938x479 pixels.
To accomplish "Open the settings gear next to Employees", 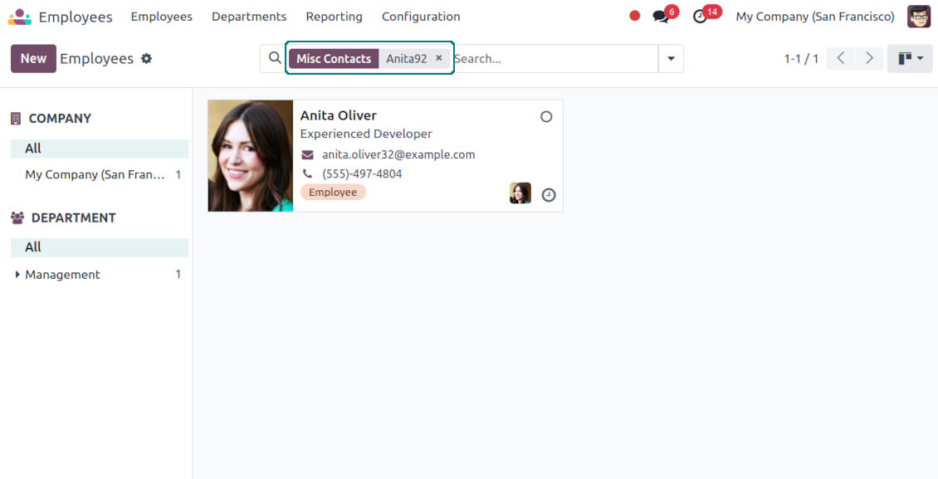I will [147, 59].
